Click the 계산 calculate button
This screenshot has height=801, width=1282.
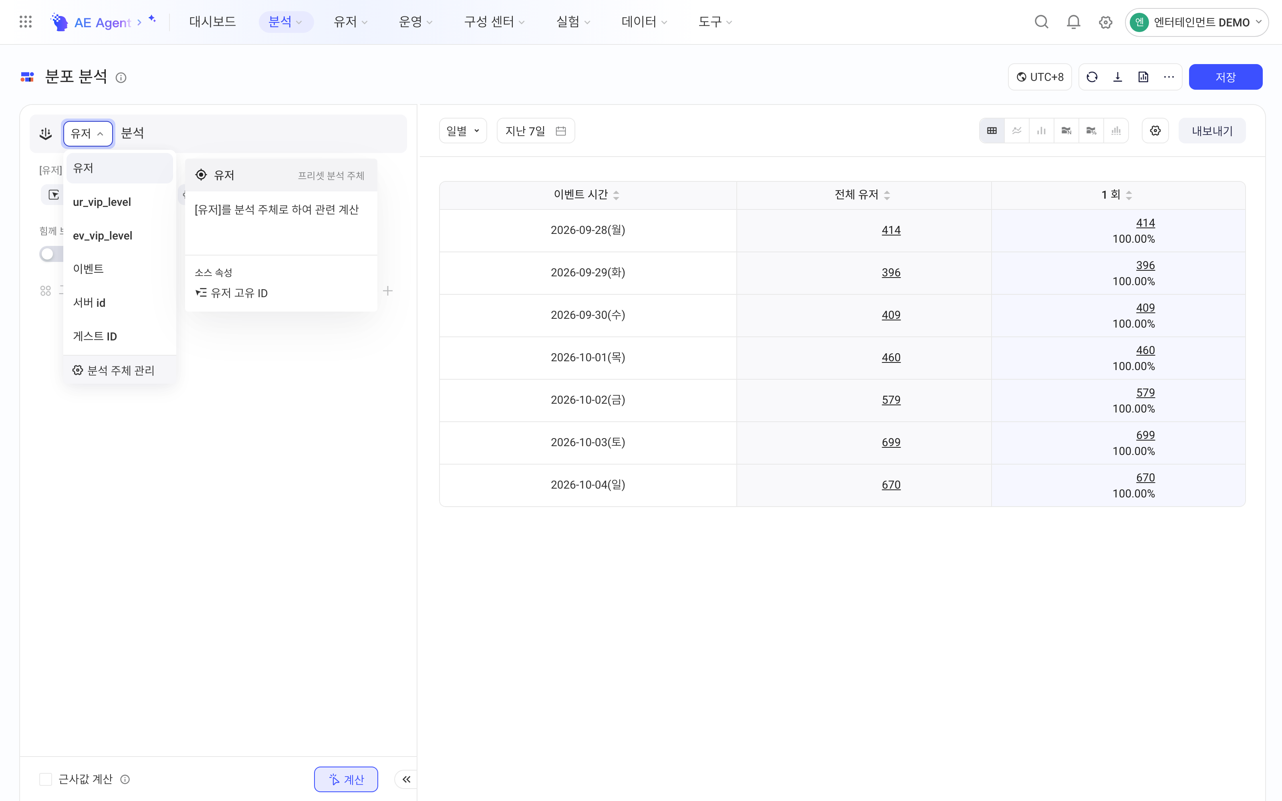346,779
